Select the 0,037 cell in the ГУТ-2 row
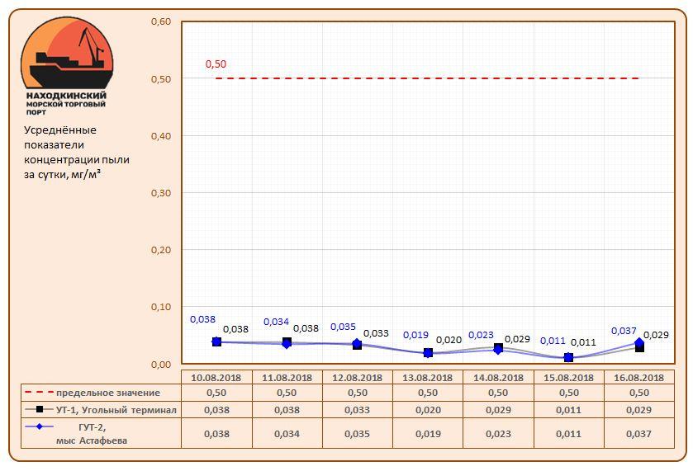Screen dimensions: 693x471 point(638,433)
